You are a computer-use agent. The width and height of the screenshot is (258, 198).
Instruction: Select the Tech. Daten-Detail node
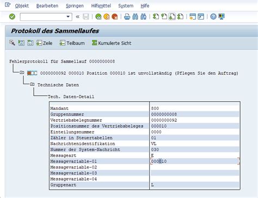click(x=71, y=97)
